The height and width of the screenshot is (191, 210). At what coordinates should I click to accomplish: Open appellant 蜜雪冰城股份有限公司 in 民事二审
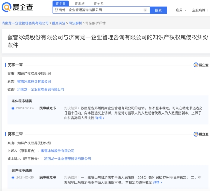[x=57, y=151]
